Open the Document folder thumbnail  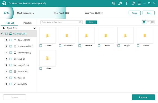[67, 35]
